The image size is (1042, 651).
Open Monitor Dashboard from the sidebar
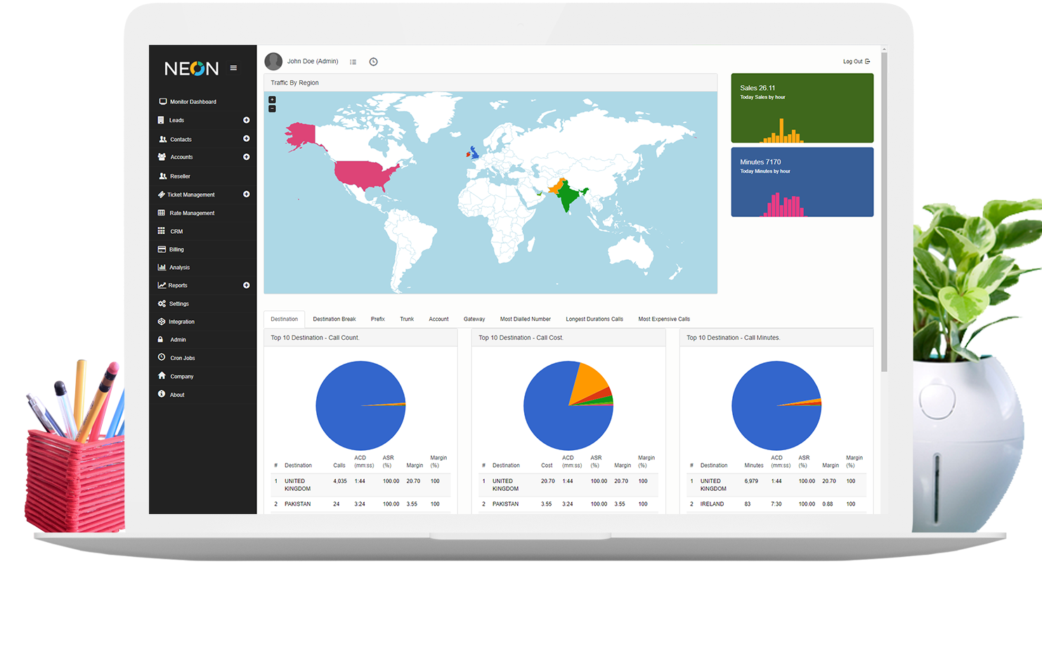(193, 102)
